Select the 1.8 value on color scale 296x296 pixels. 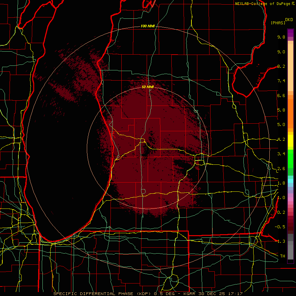click(281, 183)
